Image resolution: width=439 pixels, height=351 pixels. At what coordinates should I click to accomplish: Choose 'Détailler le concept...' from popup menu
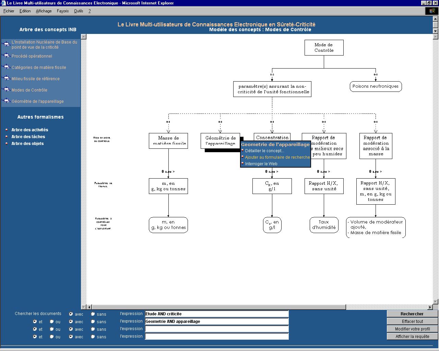264,151
